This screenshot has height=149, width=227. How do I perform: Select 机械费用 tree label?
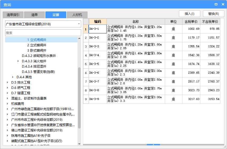coord(18,104)
